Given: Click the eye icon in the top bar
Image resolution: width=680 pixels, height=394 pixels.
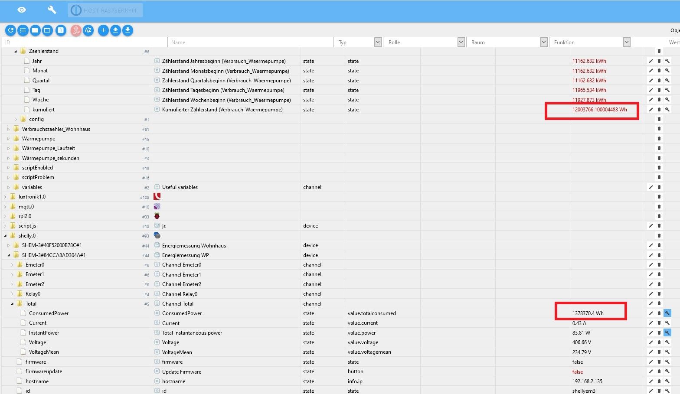Looking at the screenshot, I should [21, 10].
